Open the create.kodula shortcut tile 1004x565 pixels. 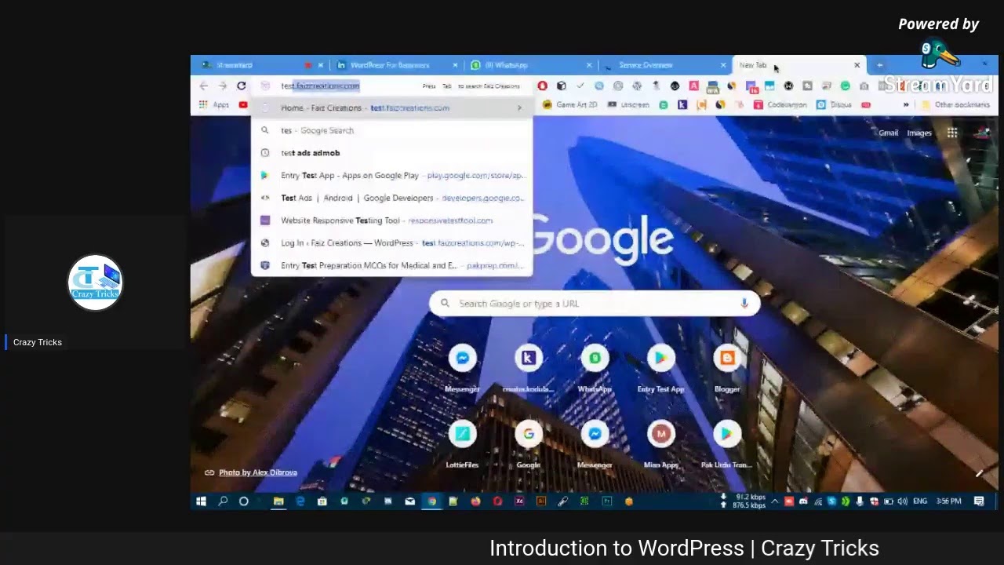coord(529,366)
